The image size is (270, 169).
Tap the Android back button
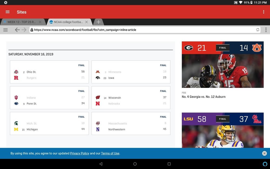(101, 164)
